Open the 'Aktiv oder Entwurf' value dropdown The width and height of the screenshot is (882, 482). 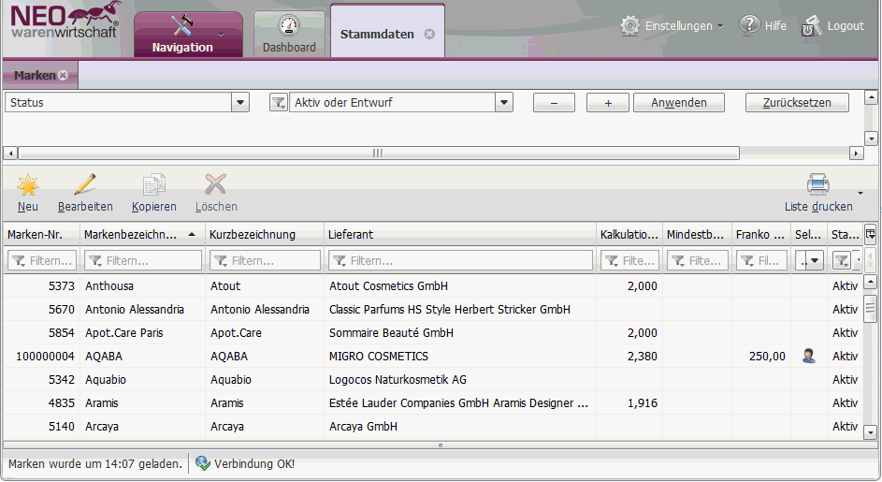point(504,102)
